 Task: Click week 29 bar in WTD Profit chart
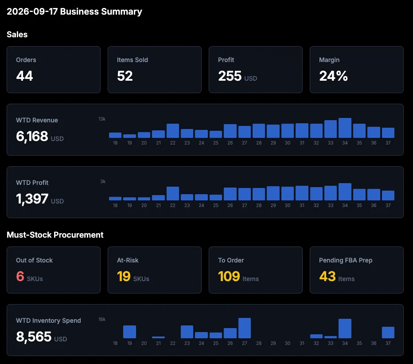coord(273,193)
